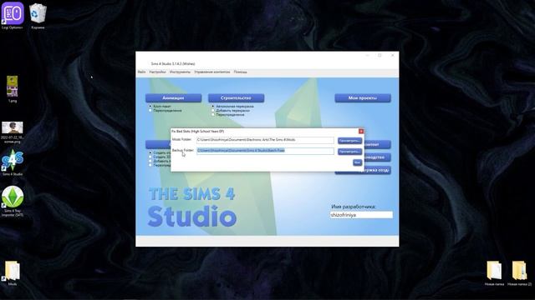
Task: Open the Управление контентом menu
Action: pos(211,72)
